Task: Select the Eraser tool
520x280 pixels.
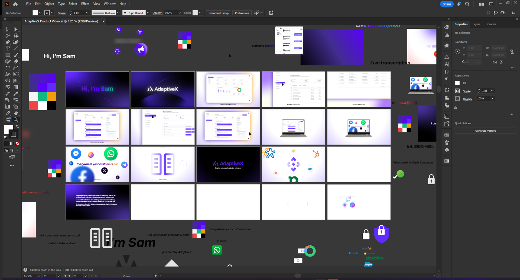Action: coord(16,61)
